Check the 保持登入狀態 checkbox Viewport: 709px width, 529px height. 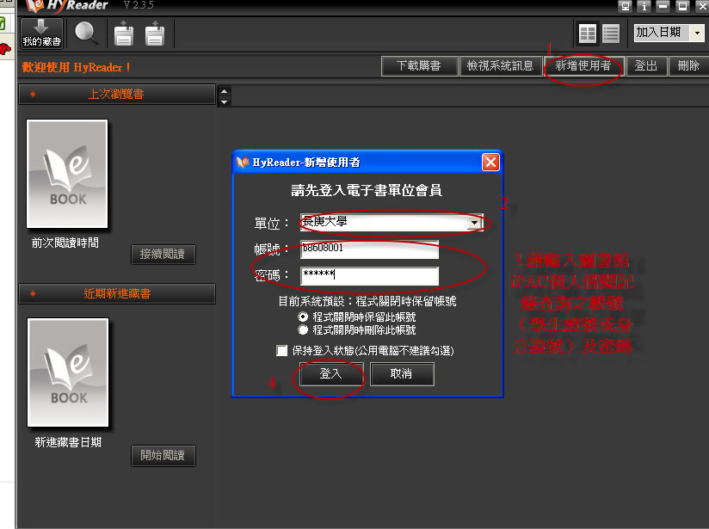[281, 350]
